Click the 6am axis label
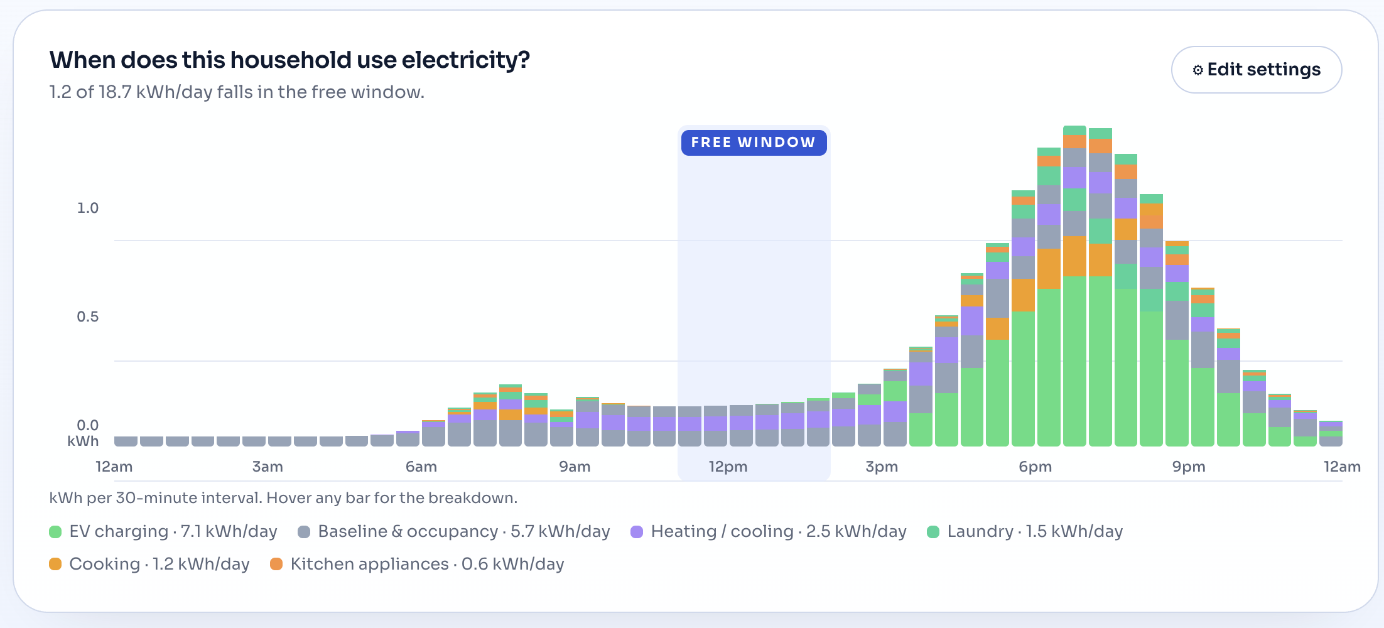The width and height of the screenshot is (1384, 628). tap(421, 467)
